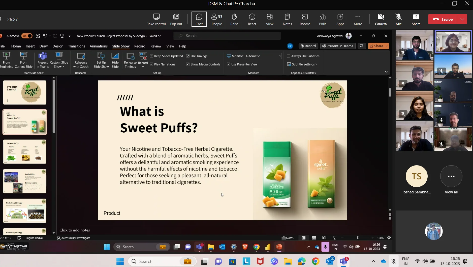Select the Product Launch slide thumbnail
Screen dimensions: 473x267
pos(25,92)
